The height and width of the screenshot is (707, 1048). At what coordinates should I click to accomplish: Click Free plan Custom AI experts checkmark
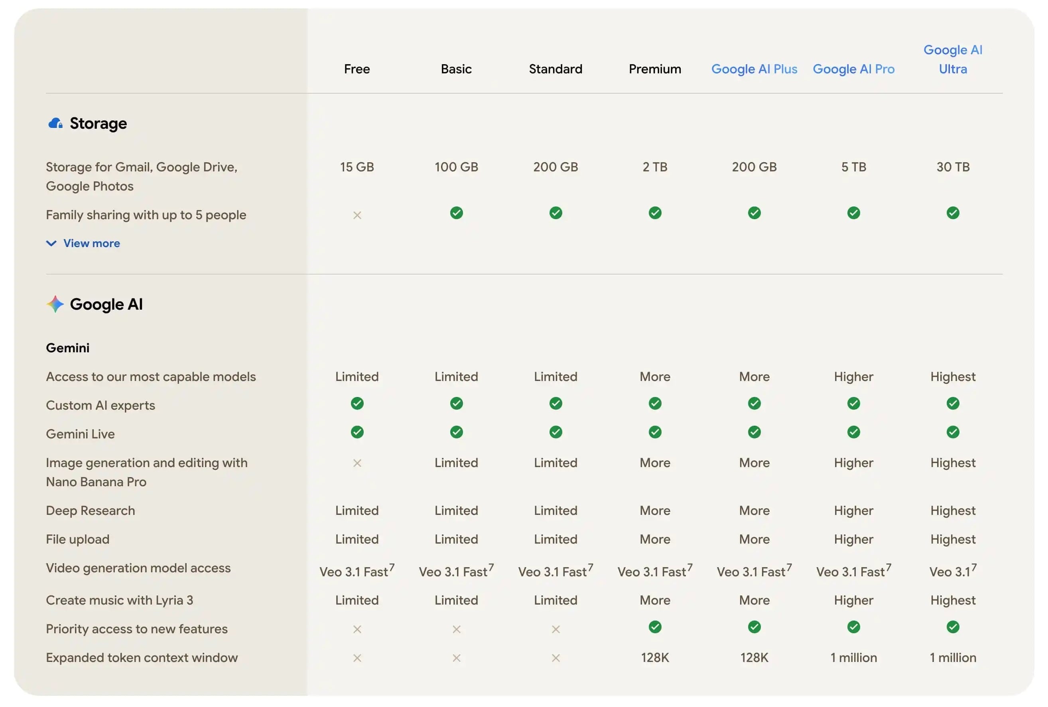coord(357,403)
